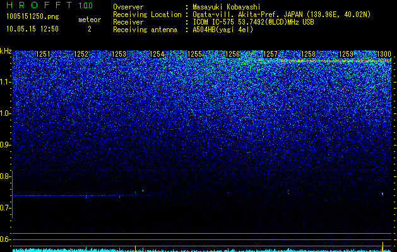
Task: Click the meteor echo dot near 1300
Action: point(382,194)
